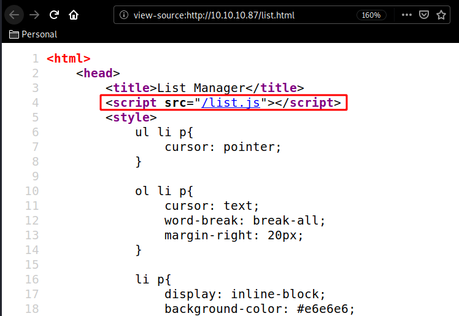The height and width of the screenshot is (316, 459).
Task: Click line number 4 in the gutter
Action: tap(35, 102)
